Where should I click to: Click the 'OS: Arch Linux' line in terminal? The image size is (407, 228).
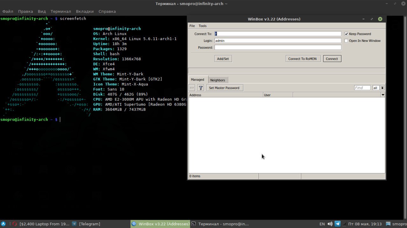click(110, 34)
